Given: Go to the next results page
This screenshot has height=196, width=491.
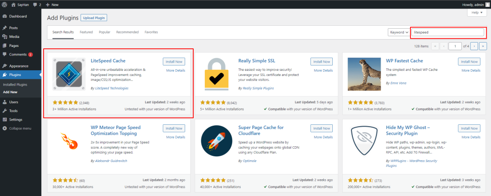Looking at the screenshot, I should coord(474,46).
